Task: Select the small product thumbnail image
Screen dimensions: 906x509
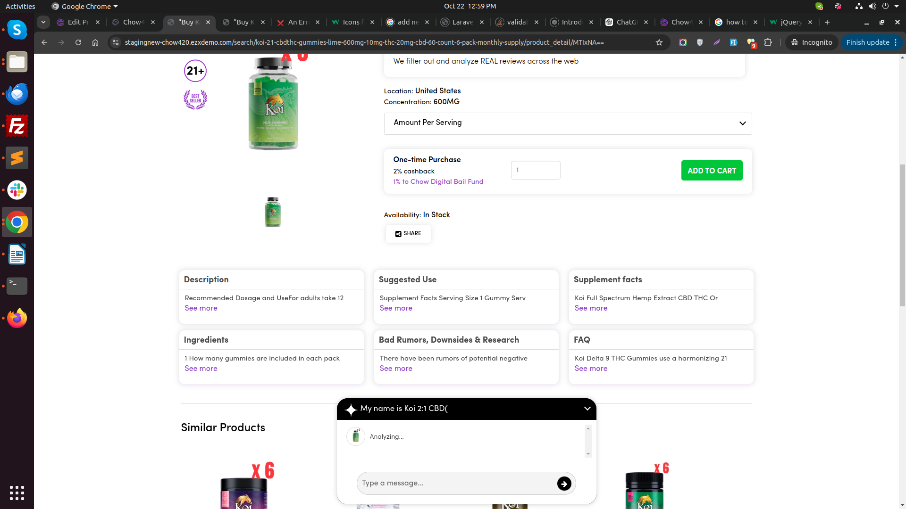Action: [x=273, y=212]
